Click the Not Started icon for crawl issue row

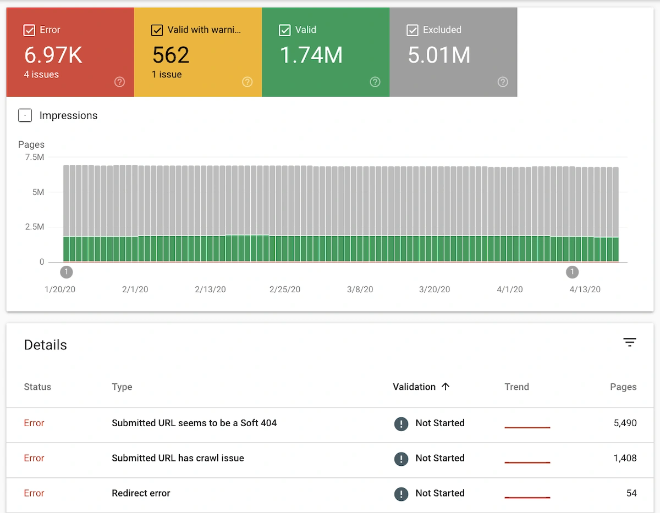tap(401, 458)
